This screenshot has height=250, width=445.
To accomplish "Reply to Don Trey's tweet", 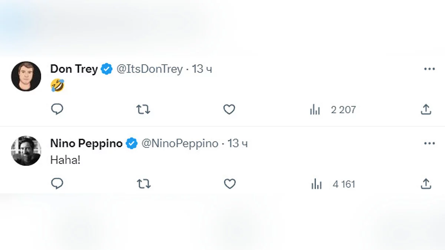I will [57, 109].
